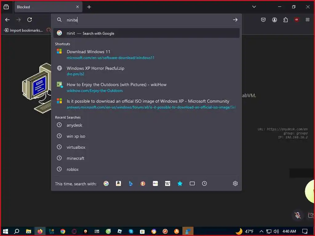Open the notifications center icon

pyautogui.click(x=305, y=231)
